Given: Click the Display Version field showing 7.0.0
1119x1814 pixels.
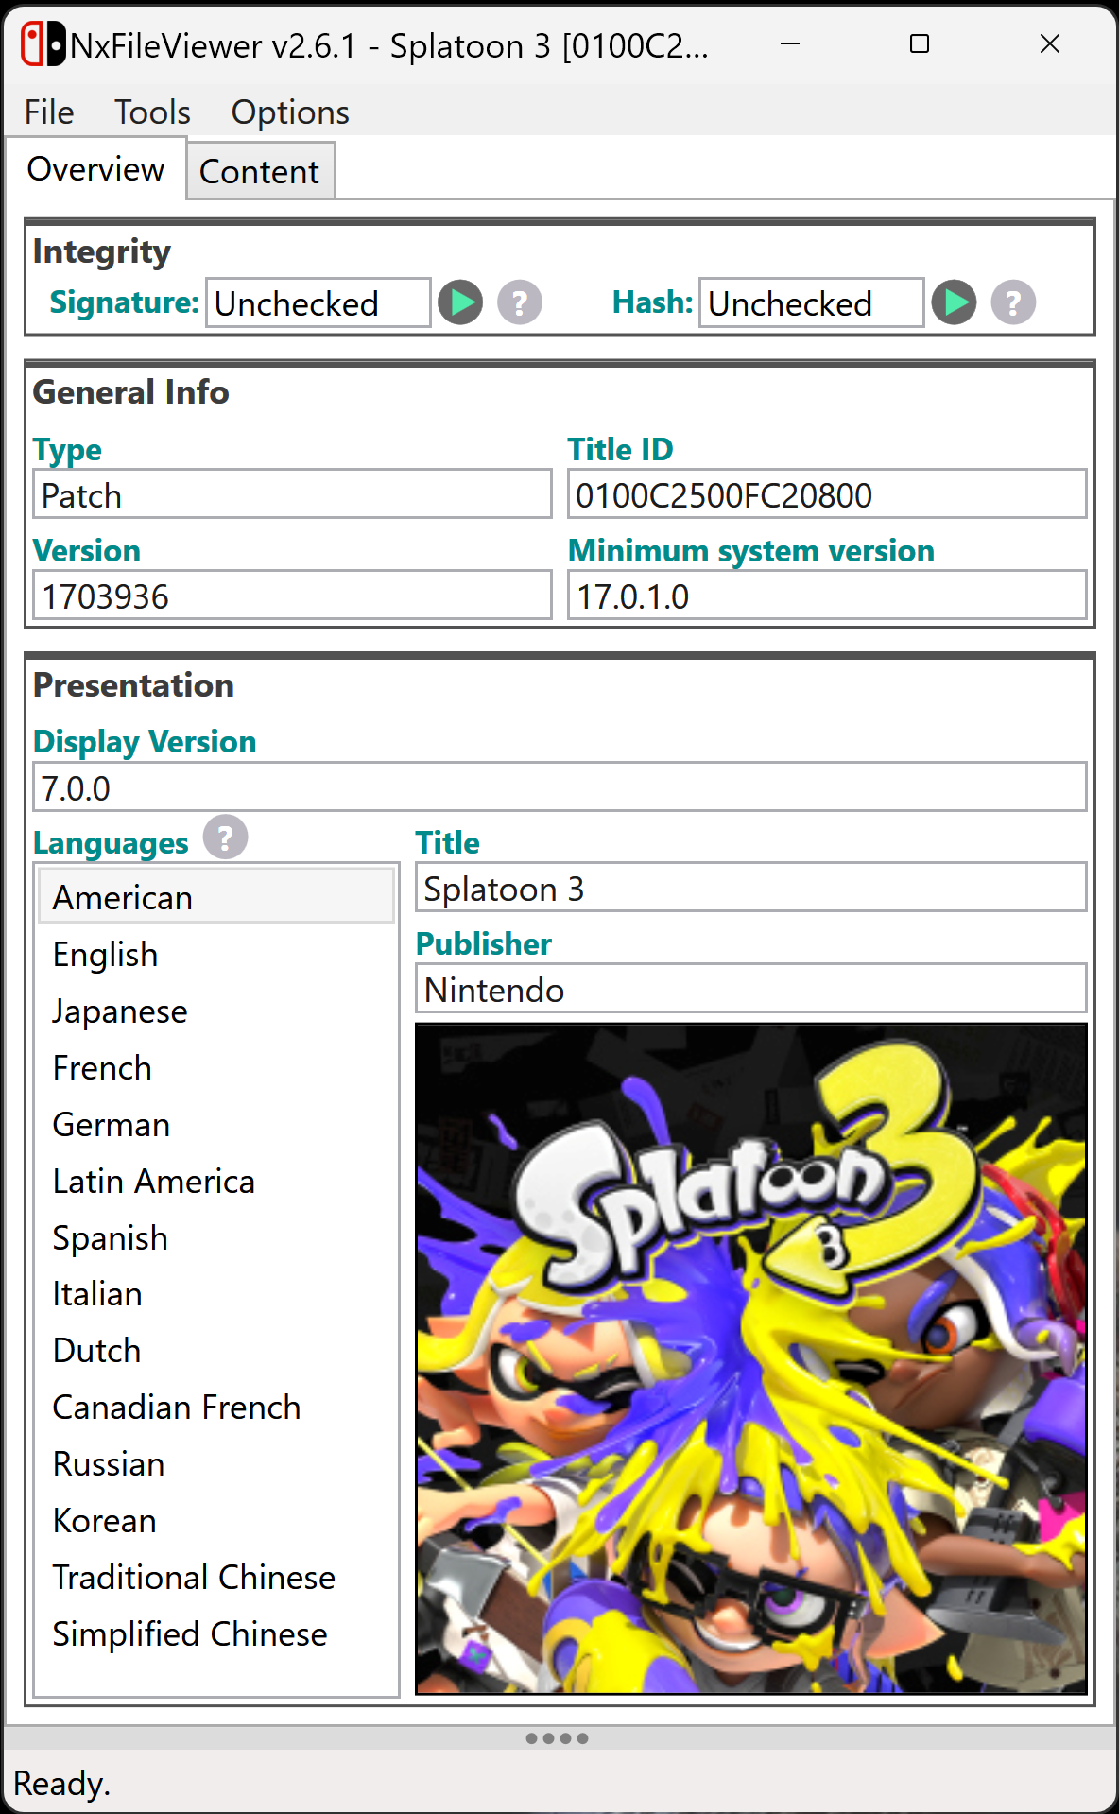Looking at the screenshot, I should (x=559, y=787).
